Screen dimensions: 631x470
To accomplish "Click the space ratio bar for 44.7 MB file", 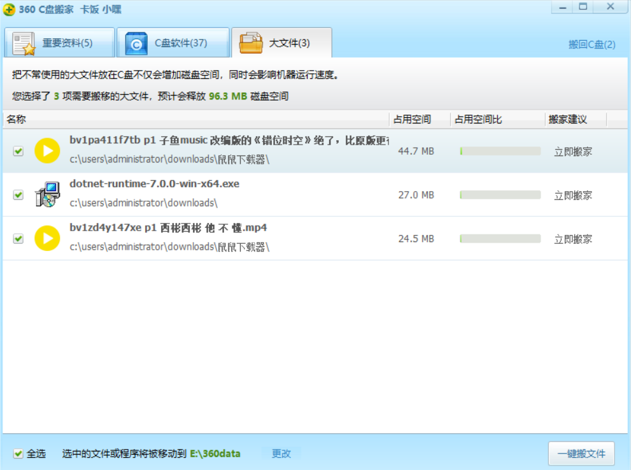I will [x=500, y=151].
